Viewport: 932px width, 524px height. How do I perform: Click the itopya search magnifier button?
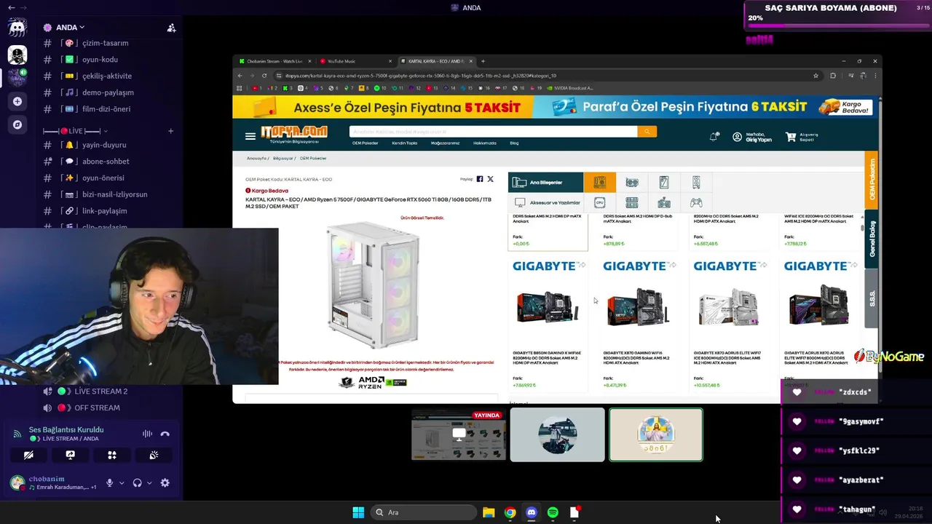tap(647, 132)
